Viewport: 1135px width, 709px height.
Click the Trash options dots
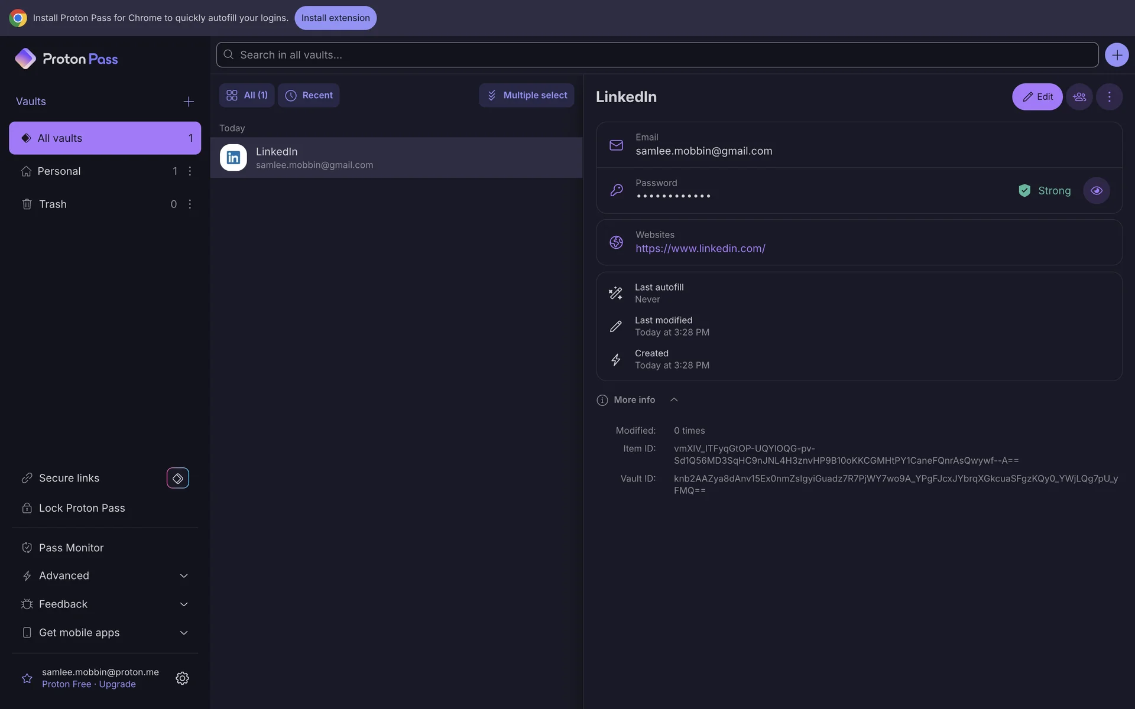pos(190,204)
